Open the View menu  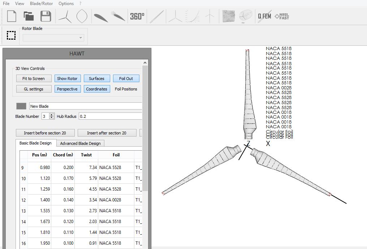coord(20,4)
